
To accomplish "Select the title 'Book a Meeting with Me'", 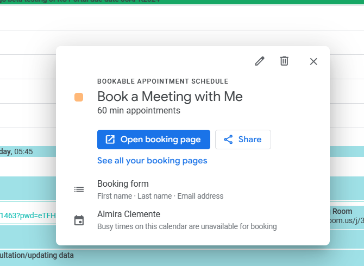I will pyautogui.click(x=170, y=97).
